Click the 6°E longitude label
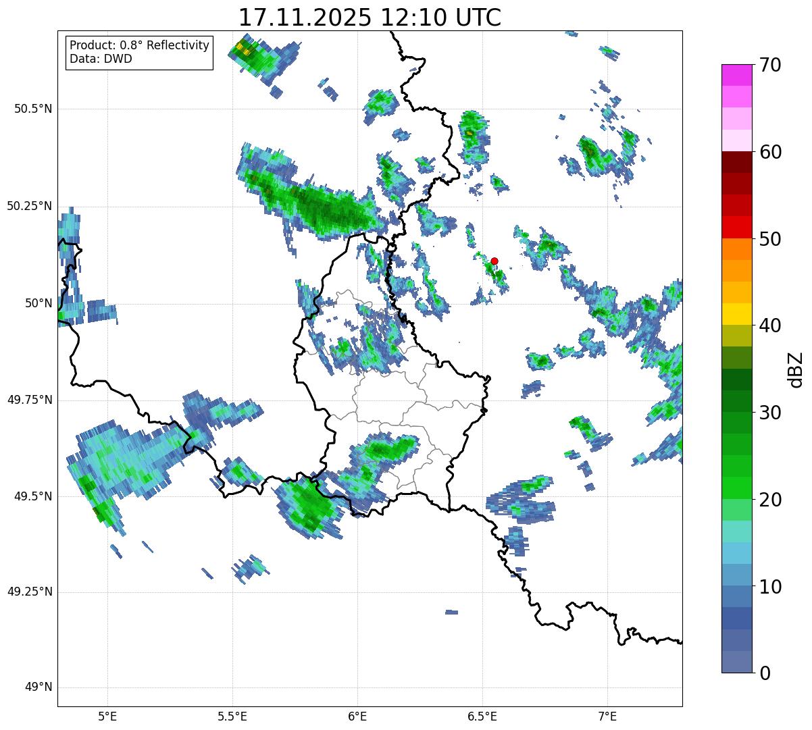The height and width of the screenshot is (730, 812). (x=357, y=716)
